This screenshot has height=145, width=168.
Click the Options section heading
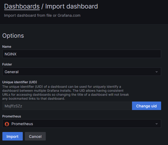coord(13,36)
